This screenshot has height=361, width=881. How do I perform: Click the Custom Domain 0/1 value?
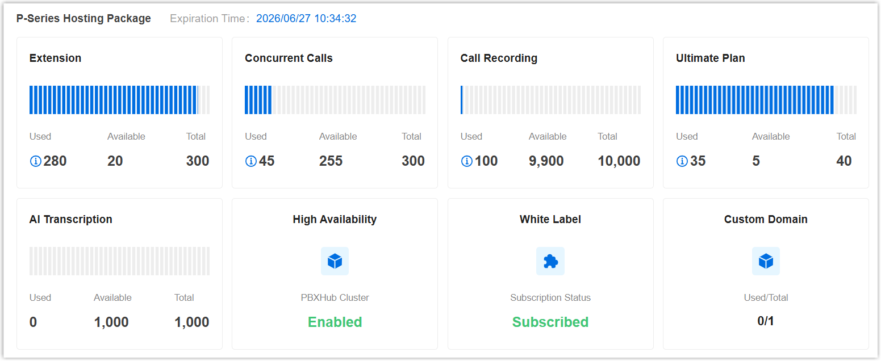click(x=766, y=321)
